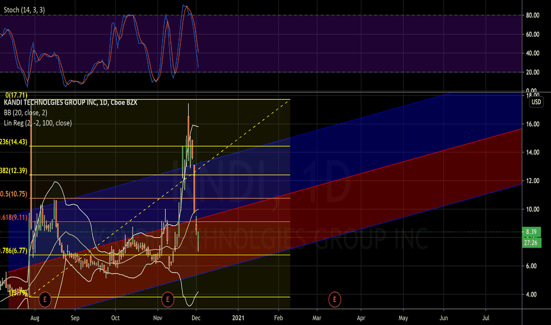This screenshot has width=551, height=325.
Task: Click the 10.00 price axis label
Action: pos(532,209)
